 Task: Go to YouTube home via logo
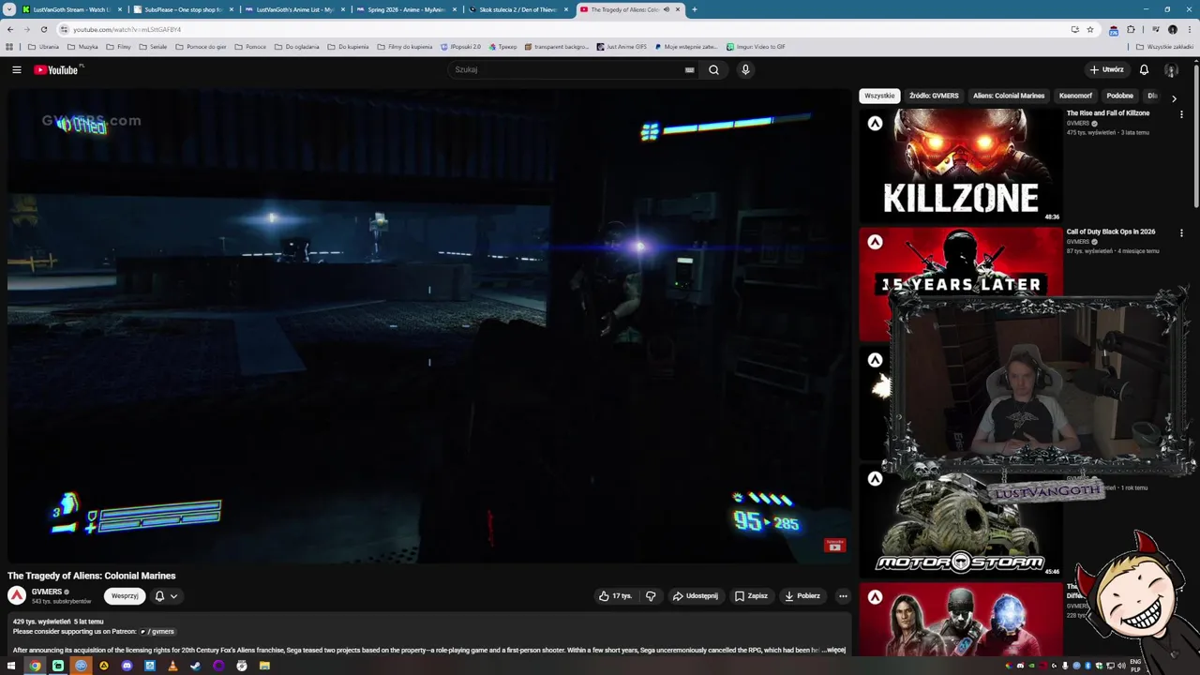click(58, 69)
